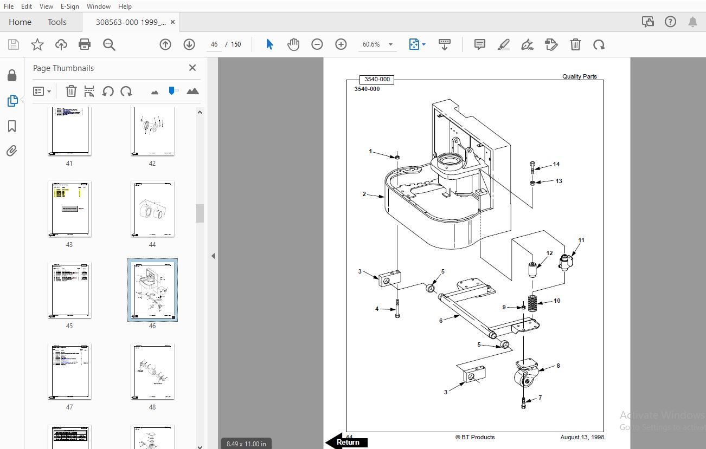Rotate pages clockwise in thumbnails panel
The image size is (706, 449).
point(126,91)
